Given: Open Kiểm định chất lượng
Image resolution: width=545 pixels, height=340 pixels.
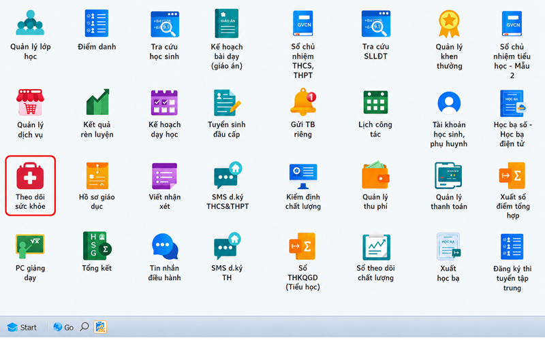Looking at the screenshot, I should tap(303, 176).
